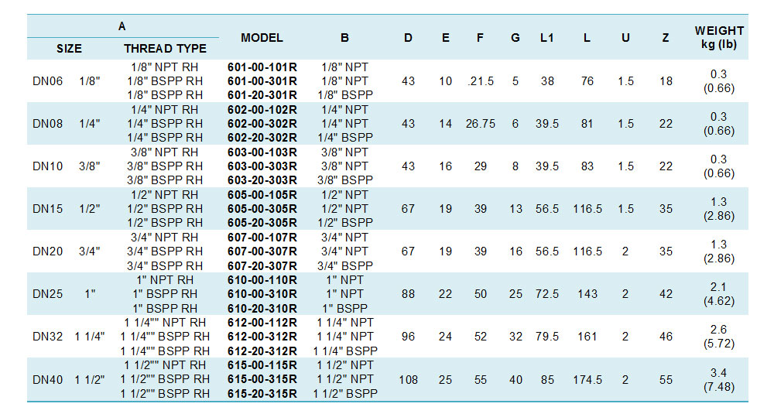Select model 610-20-310R

pos(262,309)
